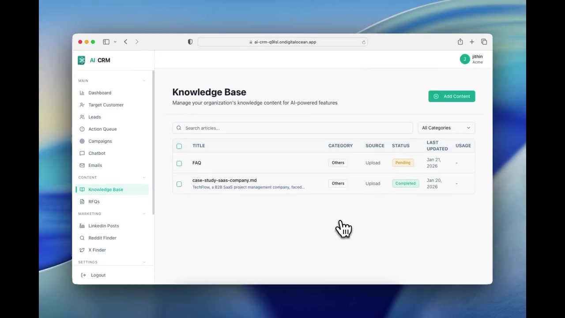Click Logout in the sidebar

[x=98, y=275]
